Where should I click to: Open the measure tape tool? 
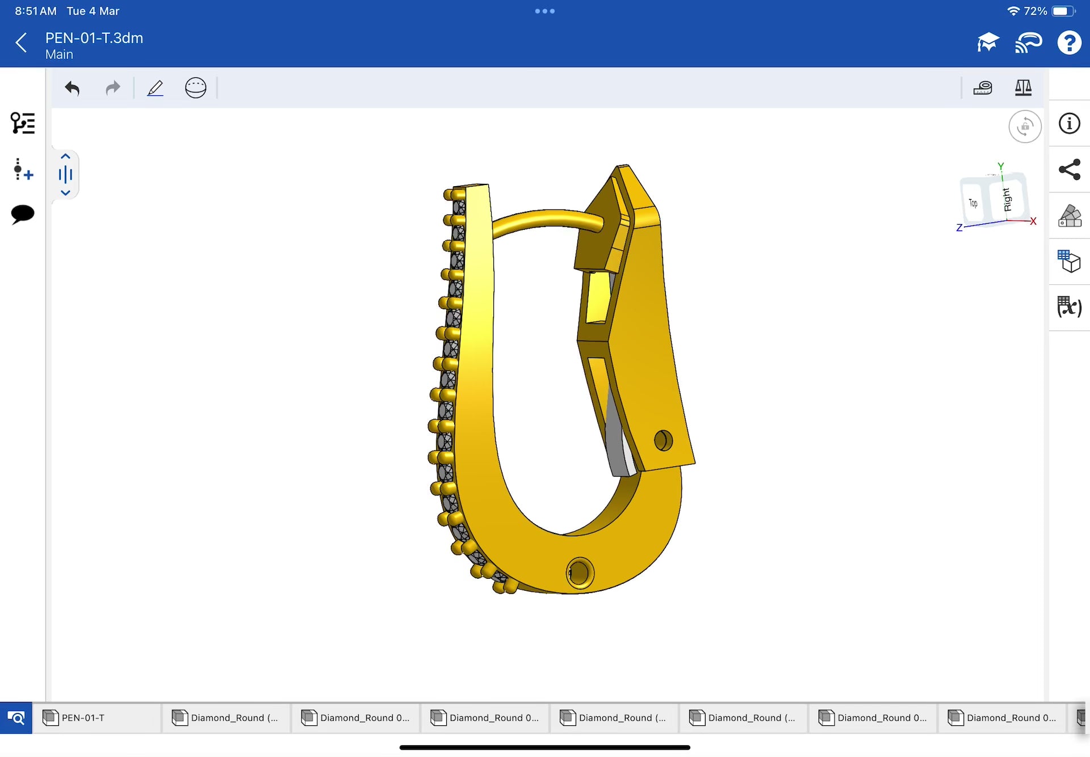983,88
